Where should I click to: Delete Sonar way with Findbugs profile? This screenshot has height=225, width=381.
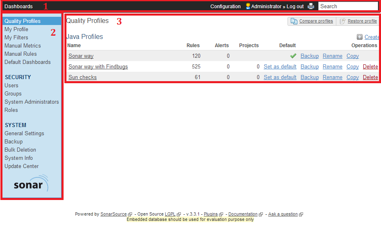(370, 67)
